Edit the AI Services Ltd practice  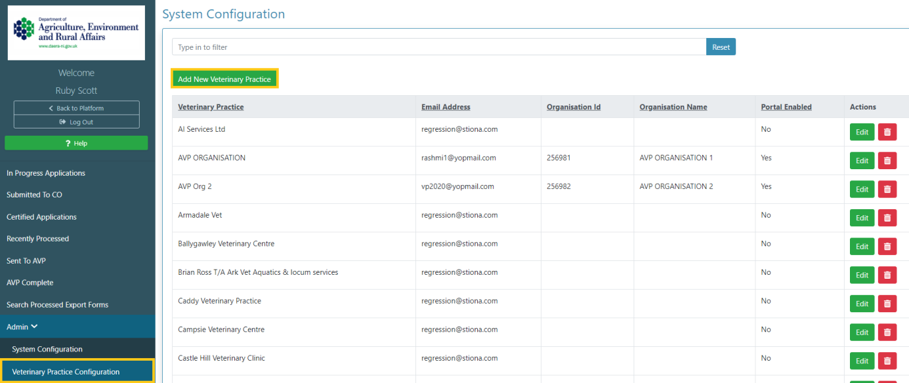862,132
